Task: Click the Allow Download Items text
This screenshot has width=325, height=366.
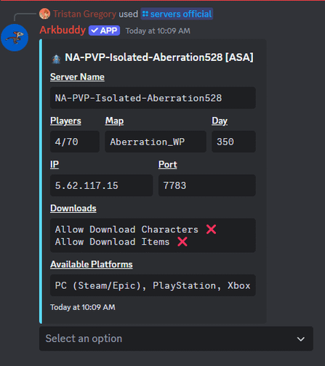Action: (x=112, y=242)
